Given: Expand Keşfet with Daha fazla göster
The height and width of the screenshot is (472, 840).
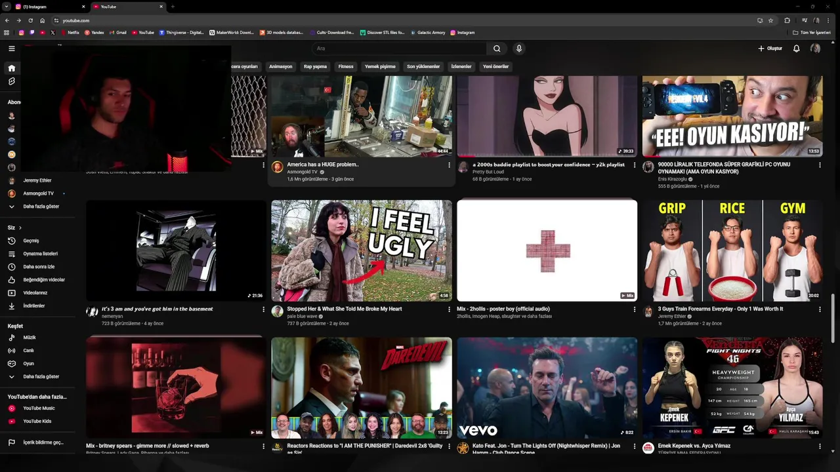Looking at the screenshot, I should click(39, 377).
